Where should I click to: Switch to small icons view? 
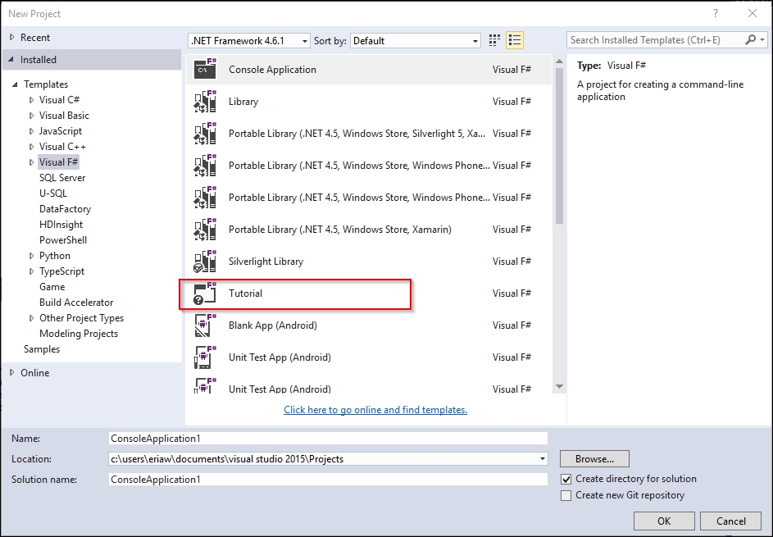494,40
